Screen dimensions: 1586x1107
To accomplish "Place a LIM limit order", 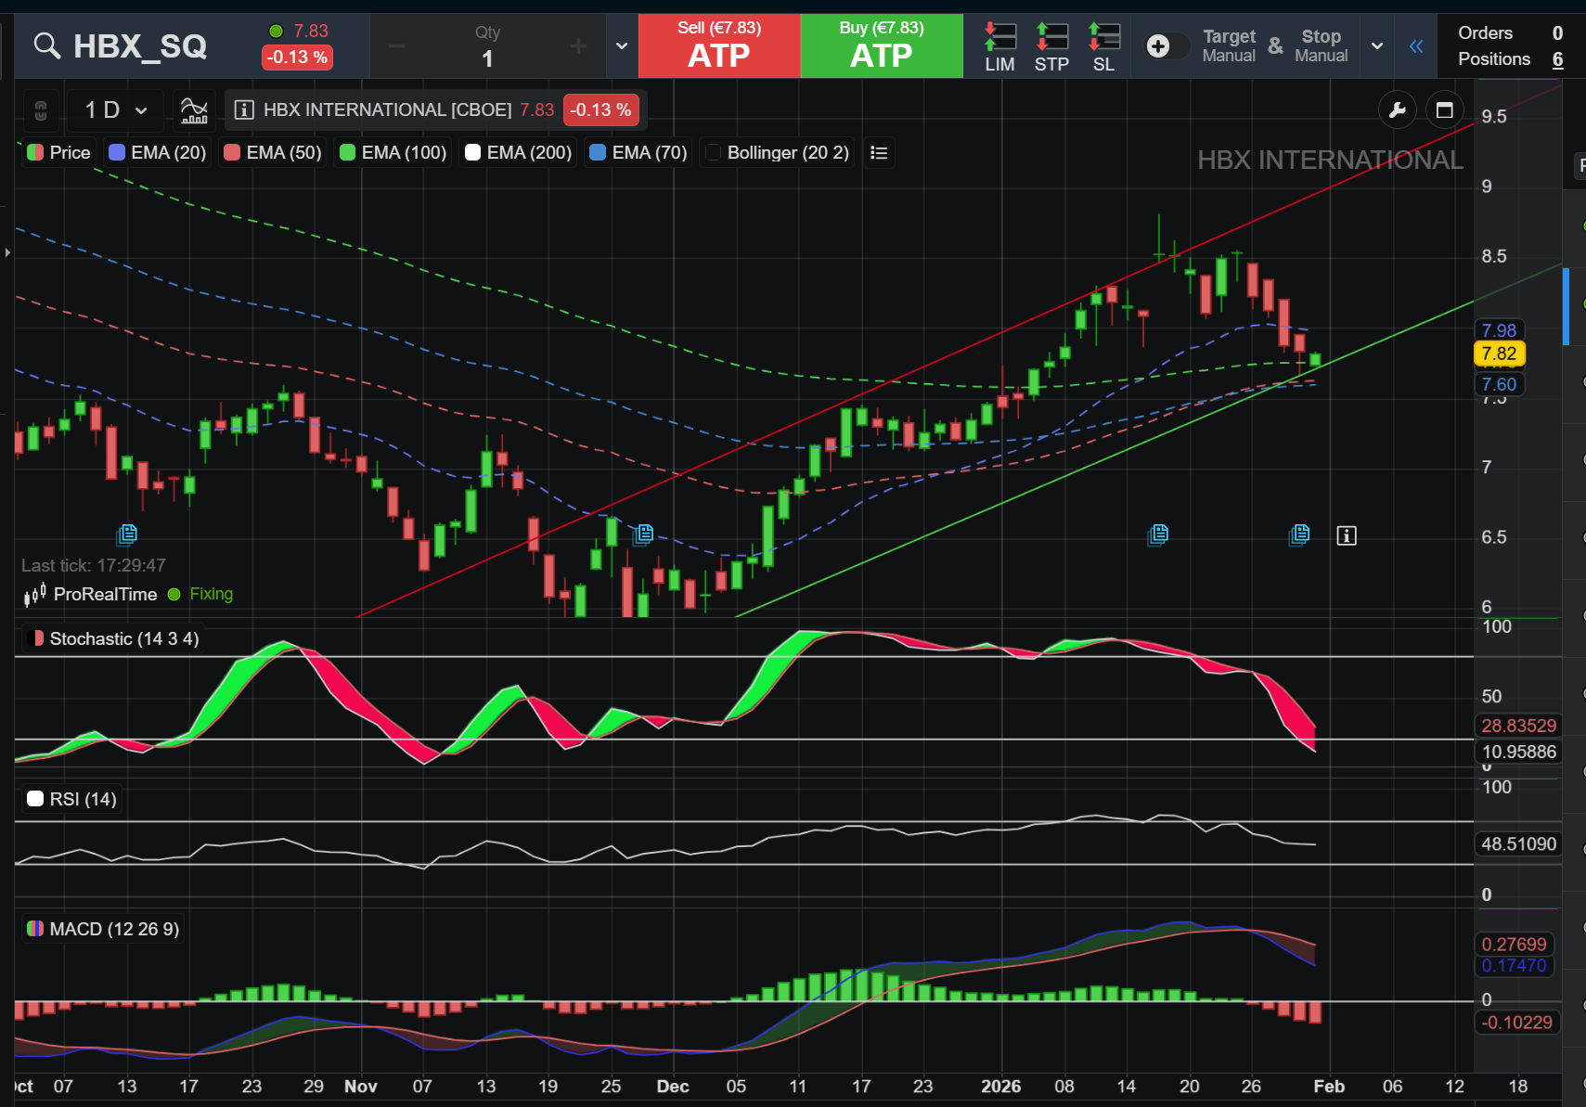I will [x=999, y=46].
